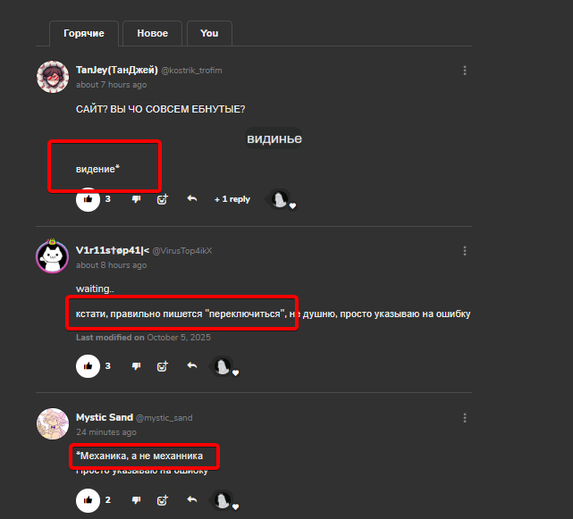Like Mystic Sand's comment

tap(88, 500)
